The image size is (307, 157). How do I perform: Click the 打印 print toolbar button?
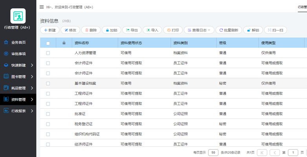tap(173, 30)
